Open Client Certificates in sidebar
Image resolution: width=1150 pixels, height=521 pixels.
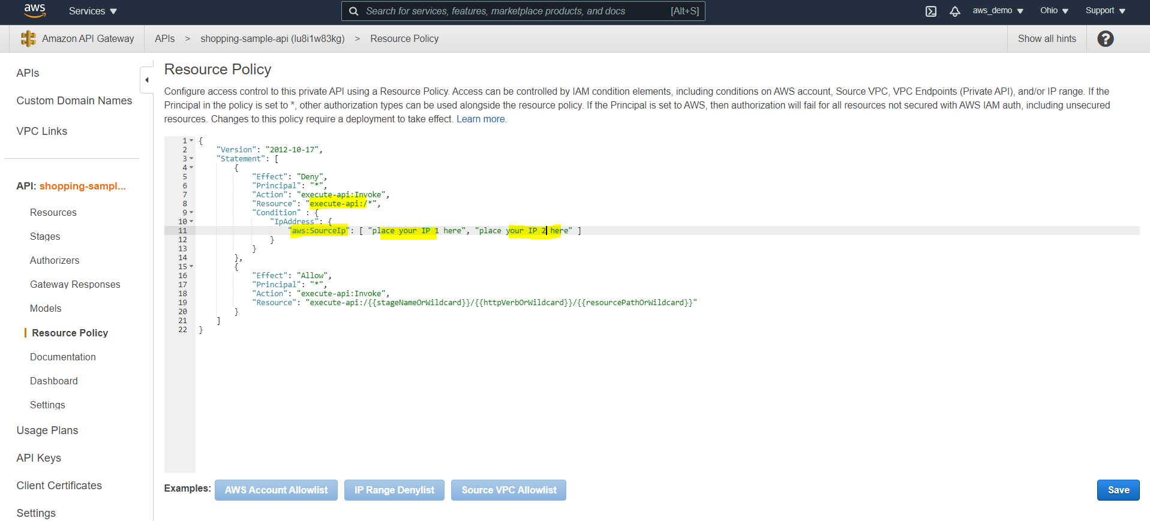tap(59, 486)
